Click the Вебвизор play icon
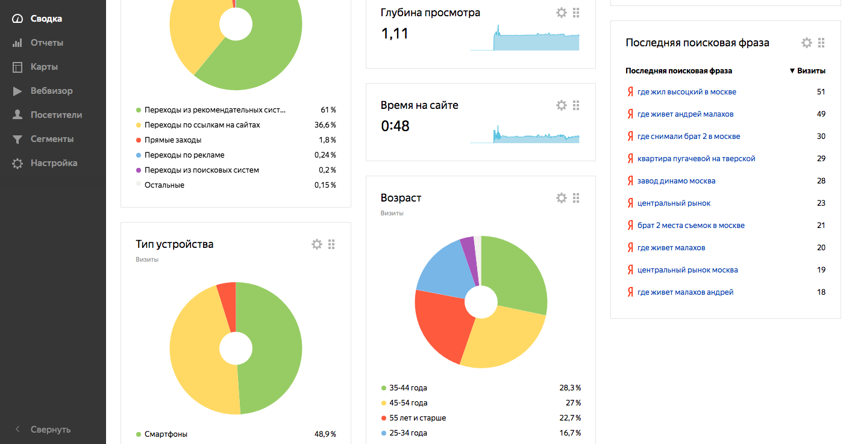 [x=18, y=91]
